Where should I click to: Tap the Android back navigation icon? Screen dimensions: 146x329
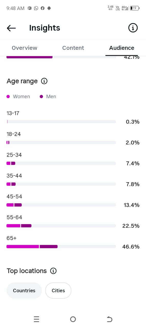109,319
